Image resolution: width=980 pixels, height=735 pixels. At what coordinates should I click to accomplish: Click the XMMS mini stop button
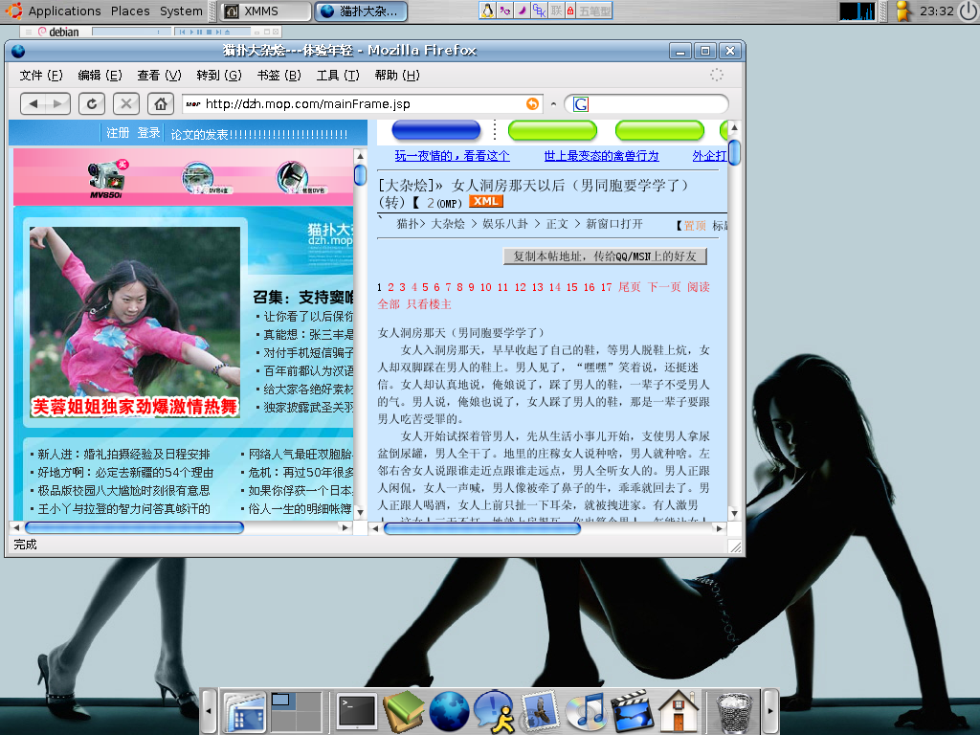click(209, 32)
